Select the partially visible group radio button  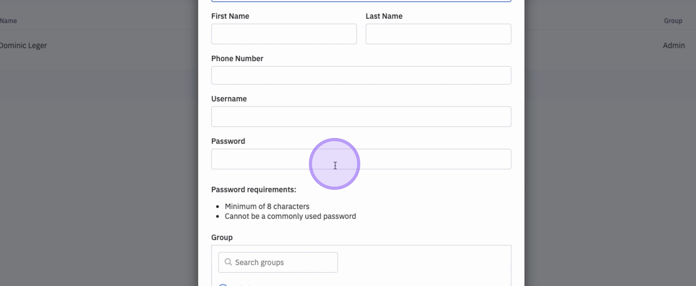pyautogui.click(x=223, y=285)
